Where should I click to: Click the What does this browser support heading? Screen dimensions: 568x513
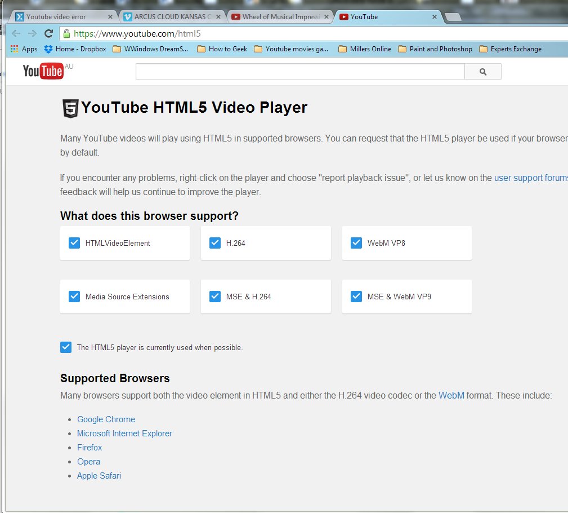point(149,216)
